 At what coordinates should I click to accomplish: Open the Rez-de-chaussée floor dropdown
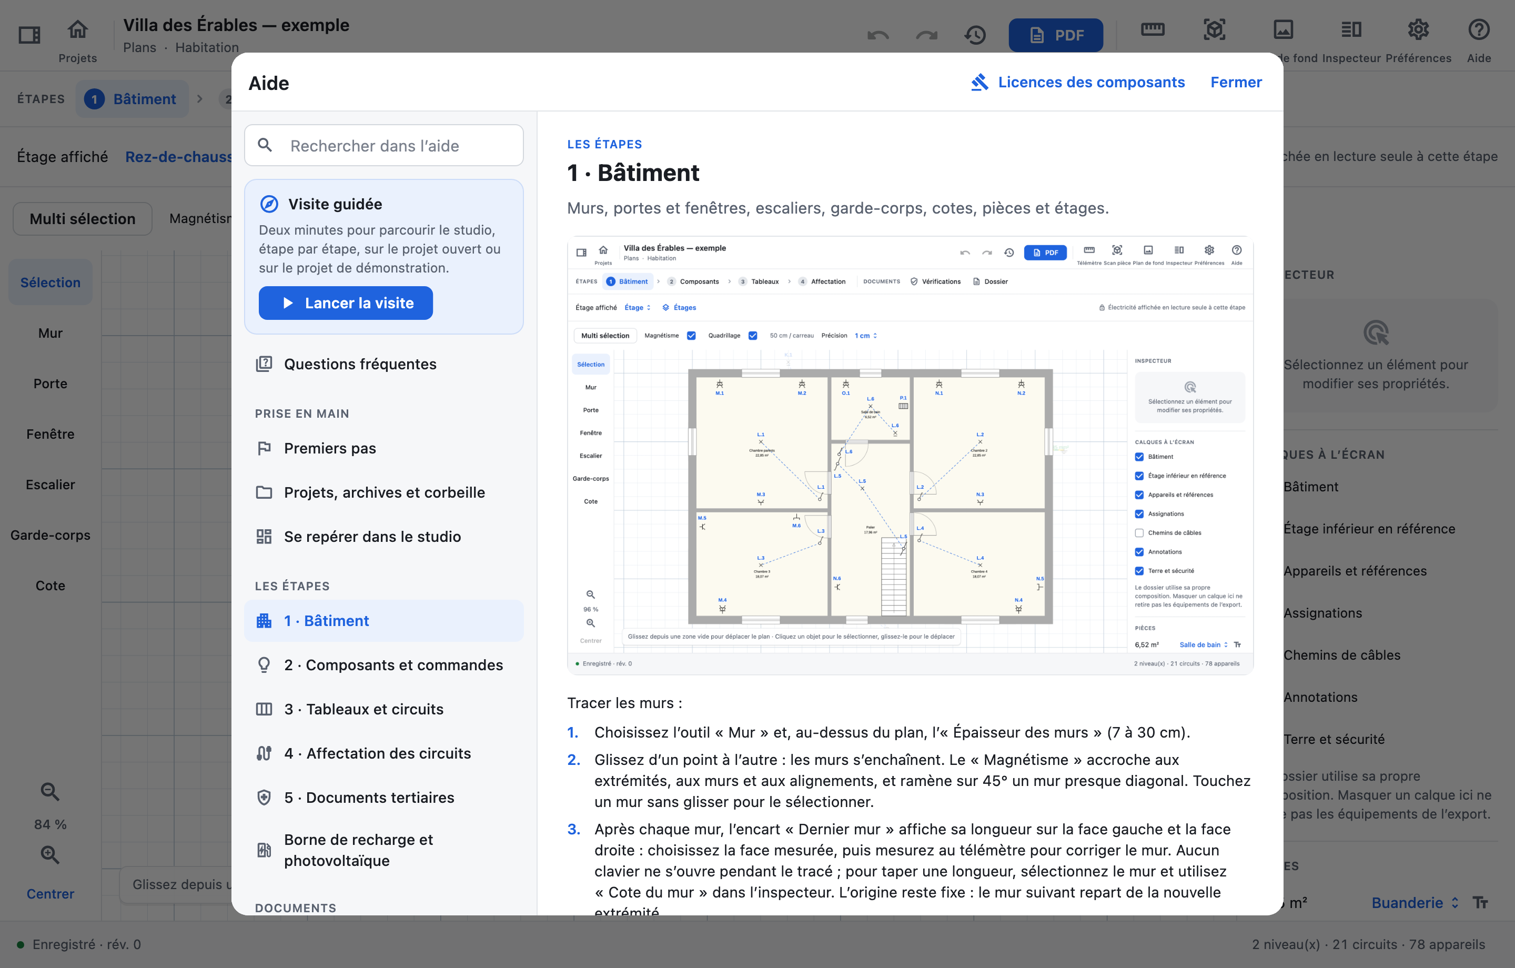[179, 157]
